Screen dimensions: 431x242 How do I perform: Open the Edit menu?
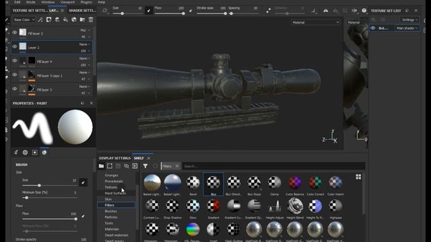[x=17, y=2]
